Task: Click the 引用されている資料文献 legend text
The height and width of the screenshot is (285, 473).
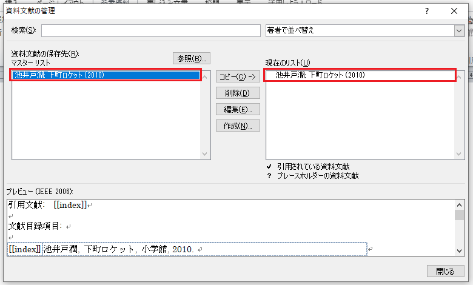Action: click(313, 167)
